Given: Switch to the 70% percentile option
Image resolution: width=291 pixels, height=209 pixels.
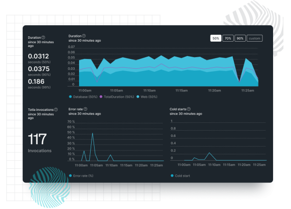Looking at the screenshot, I should 228,38.
